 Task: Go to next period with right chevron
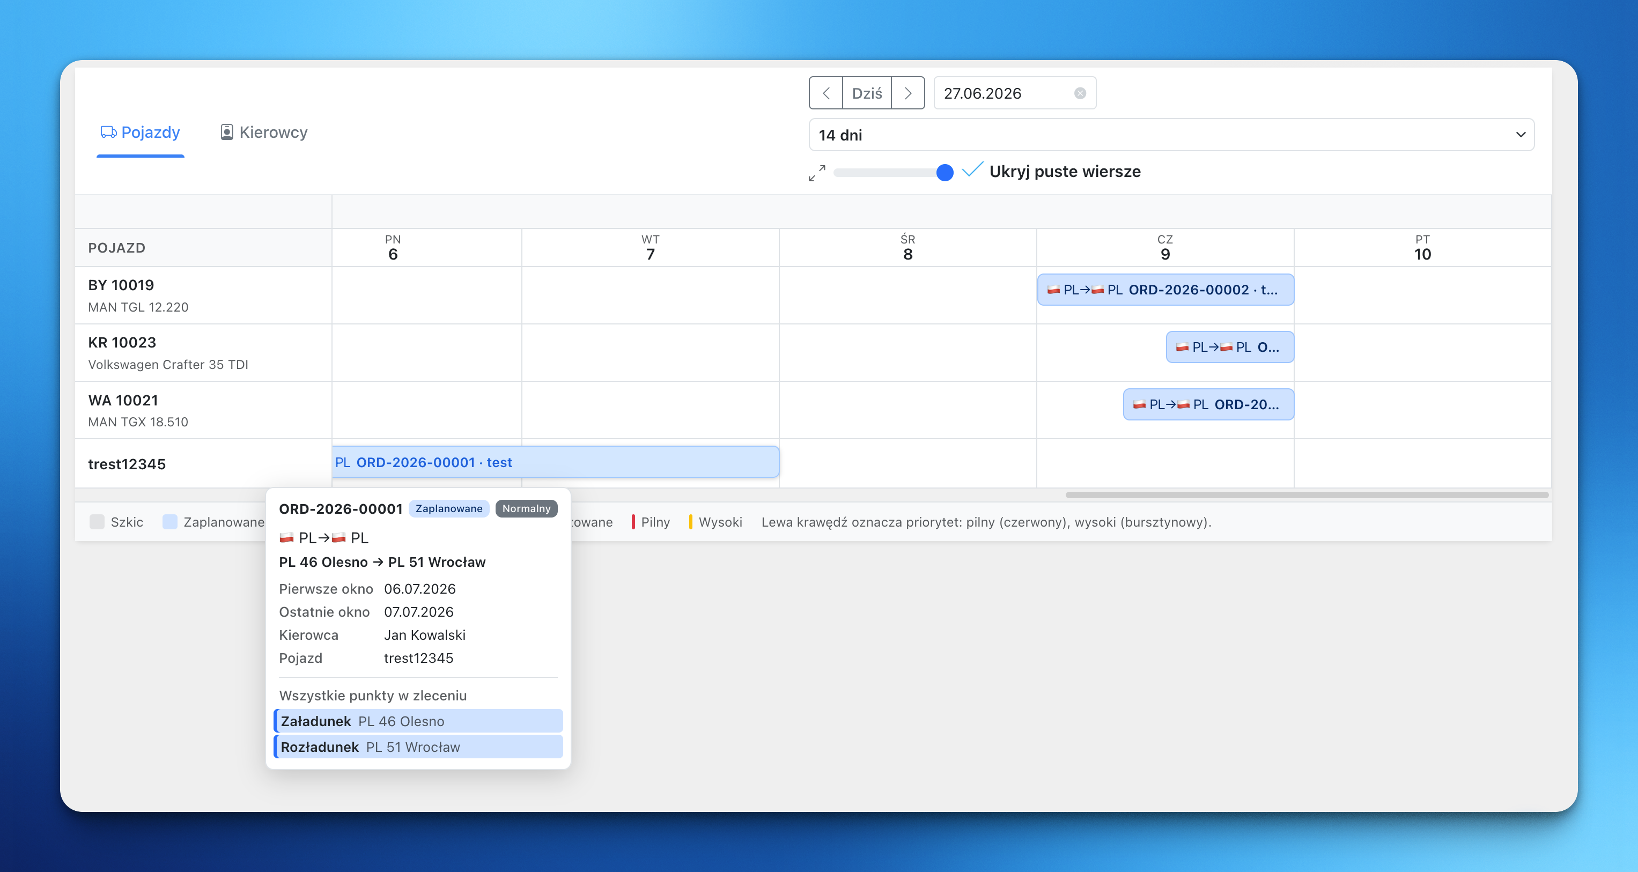click(908, 93)
